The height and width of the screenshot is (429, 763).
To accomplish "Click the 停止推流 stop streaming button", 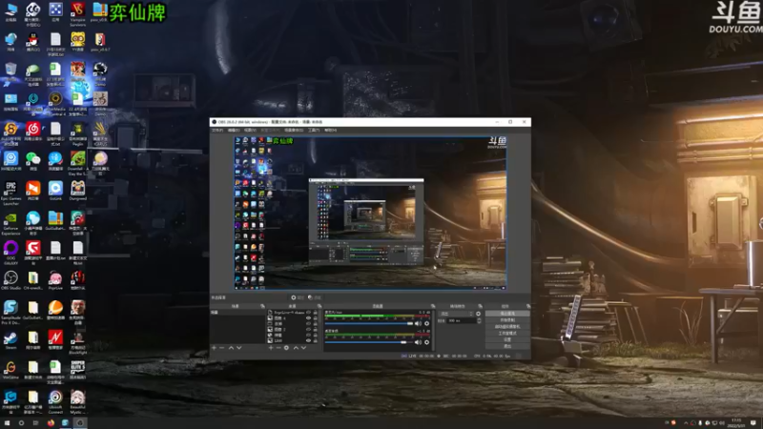I will [507, 314].
